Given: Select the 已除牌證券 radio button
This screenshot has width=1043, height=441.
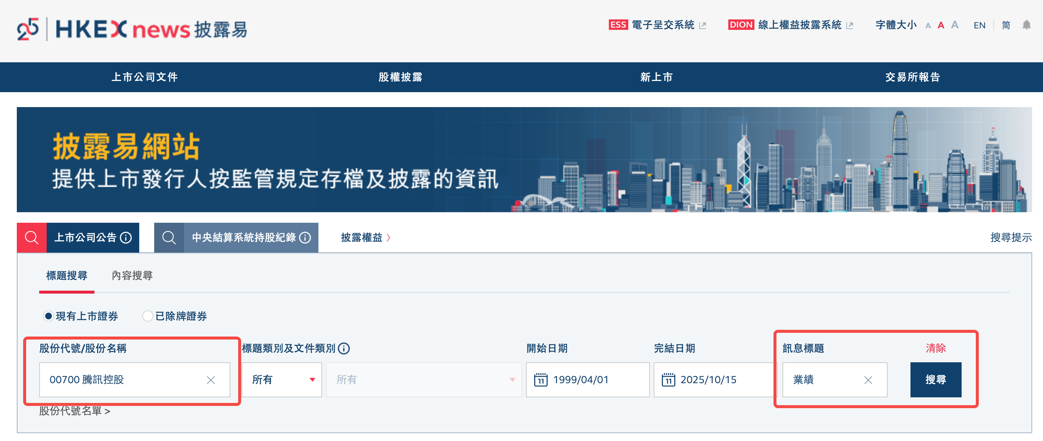Looking at the screenshot, I should click(x=147, y=316).
